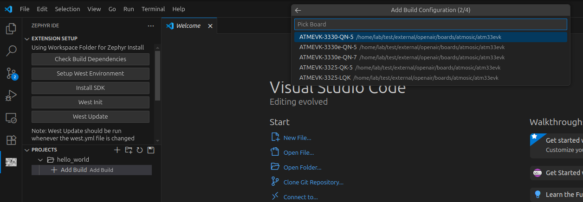Collapse the hello_world project chevron
This screenshot has width=583, height=202.
click(40, 160)
